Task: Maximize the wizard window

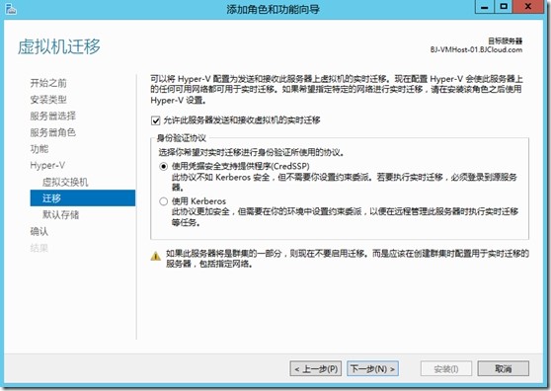Action: (x=504, y=7)
